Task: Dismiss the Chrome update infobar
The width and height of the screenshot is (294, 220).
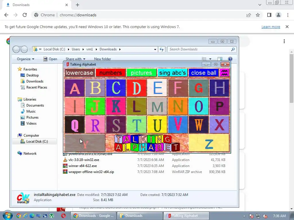Action: (287, 27)
